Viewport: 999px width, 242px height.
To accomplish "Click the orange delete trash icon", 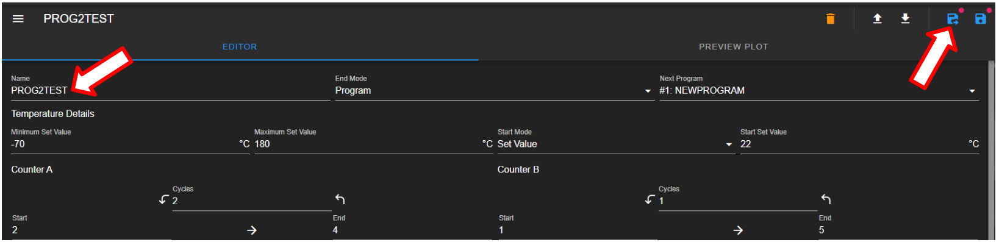I will (830, 19).
